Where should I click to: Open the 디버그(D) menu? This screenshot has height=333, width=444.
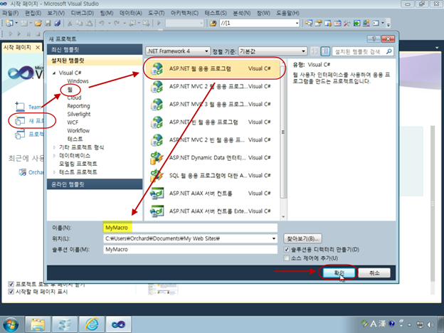tap(82, 13)
